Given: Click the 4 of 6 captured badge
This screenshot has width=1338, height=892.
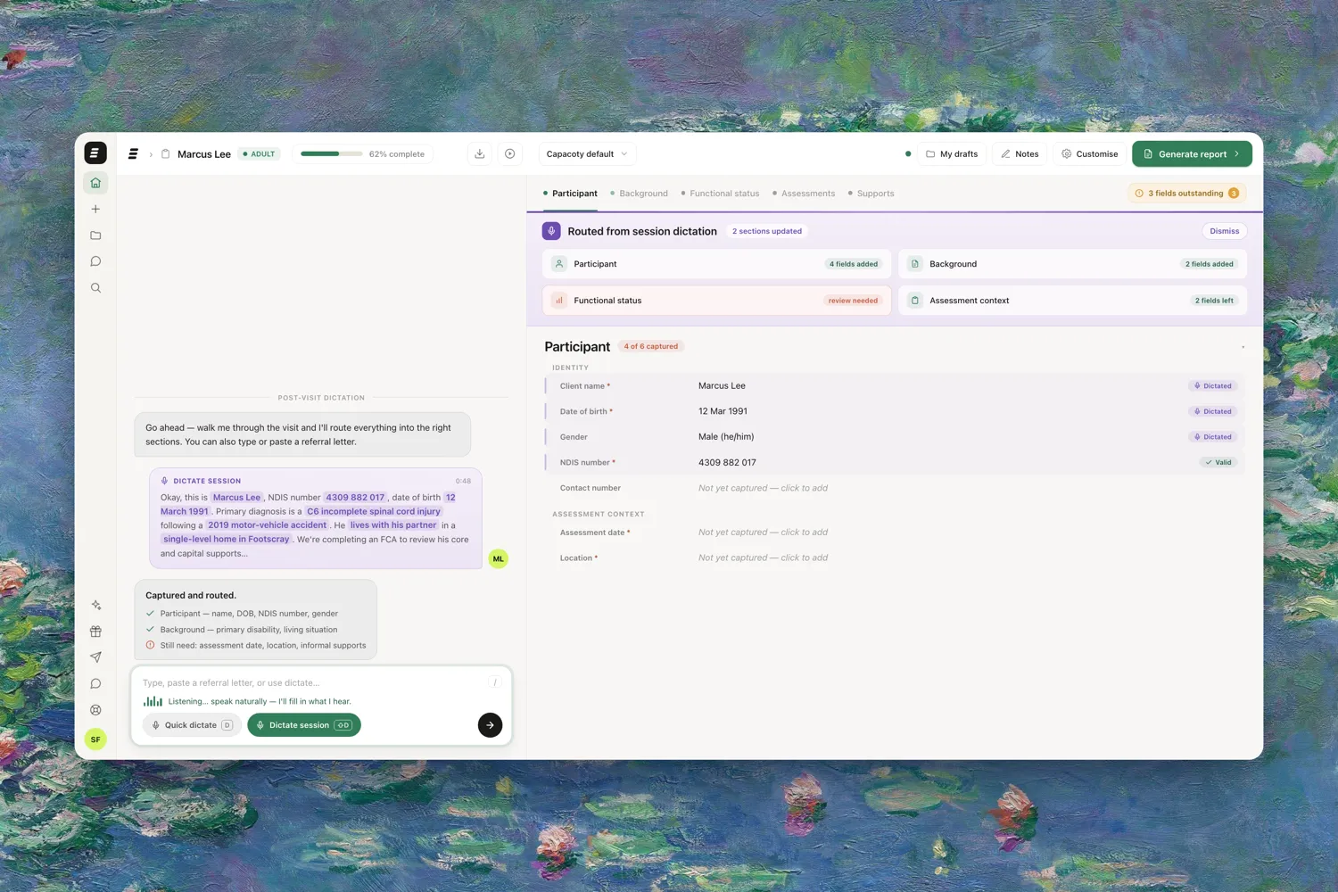Looking at the screenshot, I should [651, 346].
